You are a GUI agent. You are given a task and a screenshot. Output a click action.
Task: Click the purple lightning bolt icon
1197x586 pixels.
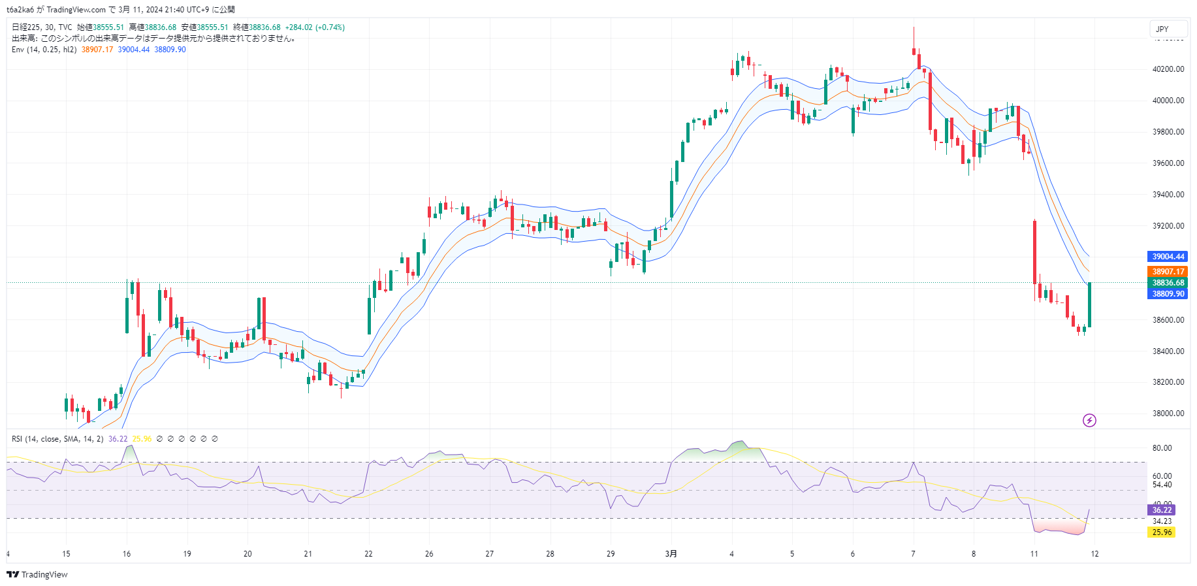1089,420
